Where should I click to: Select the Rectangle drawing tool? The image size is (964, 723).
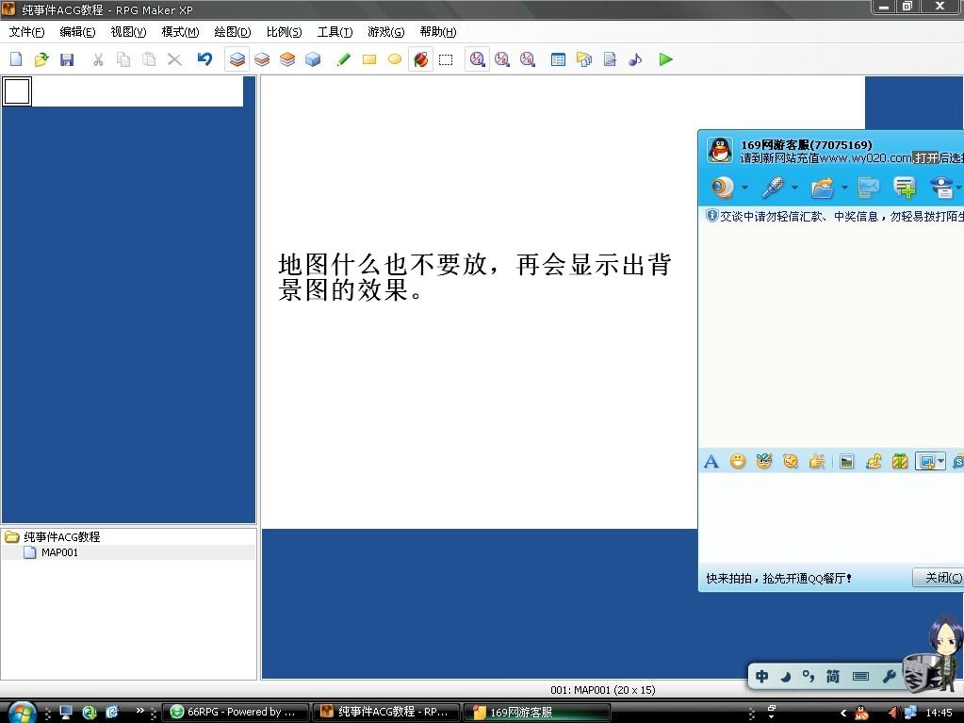coord(369,59)
